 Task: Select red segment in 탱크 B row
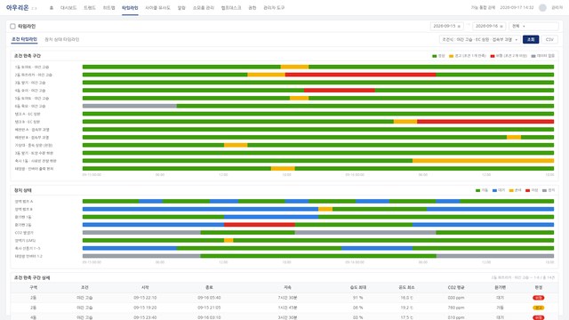(x=485, y=122)
